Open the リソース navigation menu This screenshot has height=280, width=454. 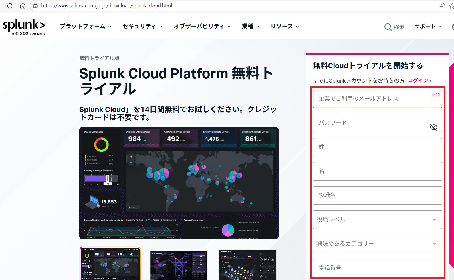coord(285,26)
